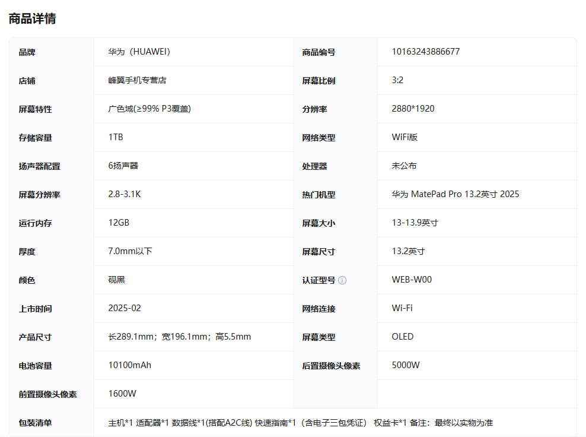The height and width of the screenshot is (437, 586).
Task: Click the product number 10163243886677
Action: 425,52
